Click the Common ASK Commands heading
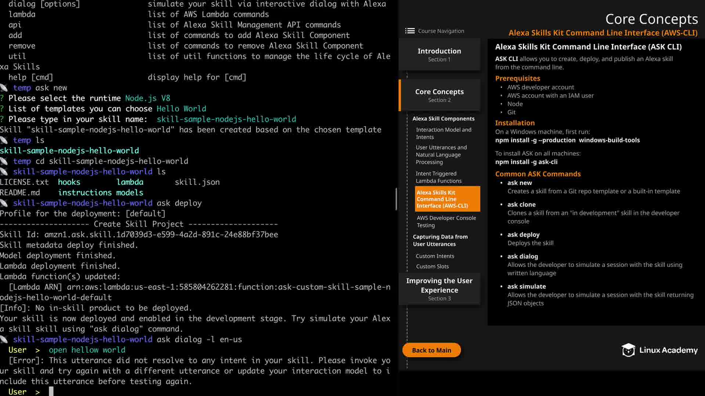 pyautogui.click(x=538, y=174)
